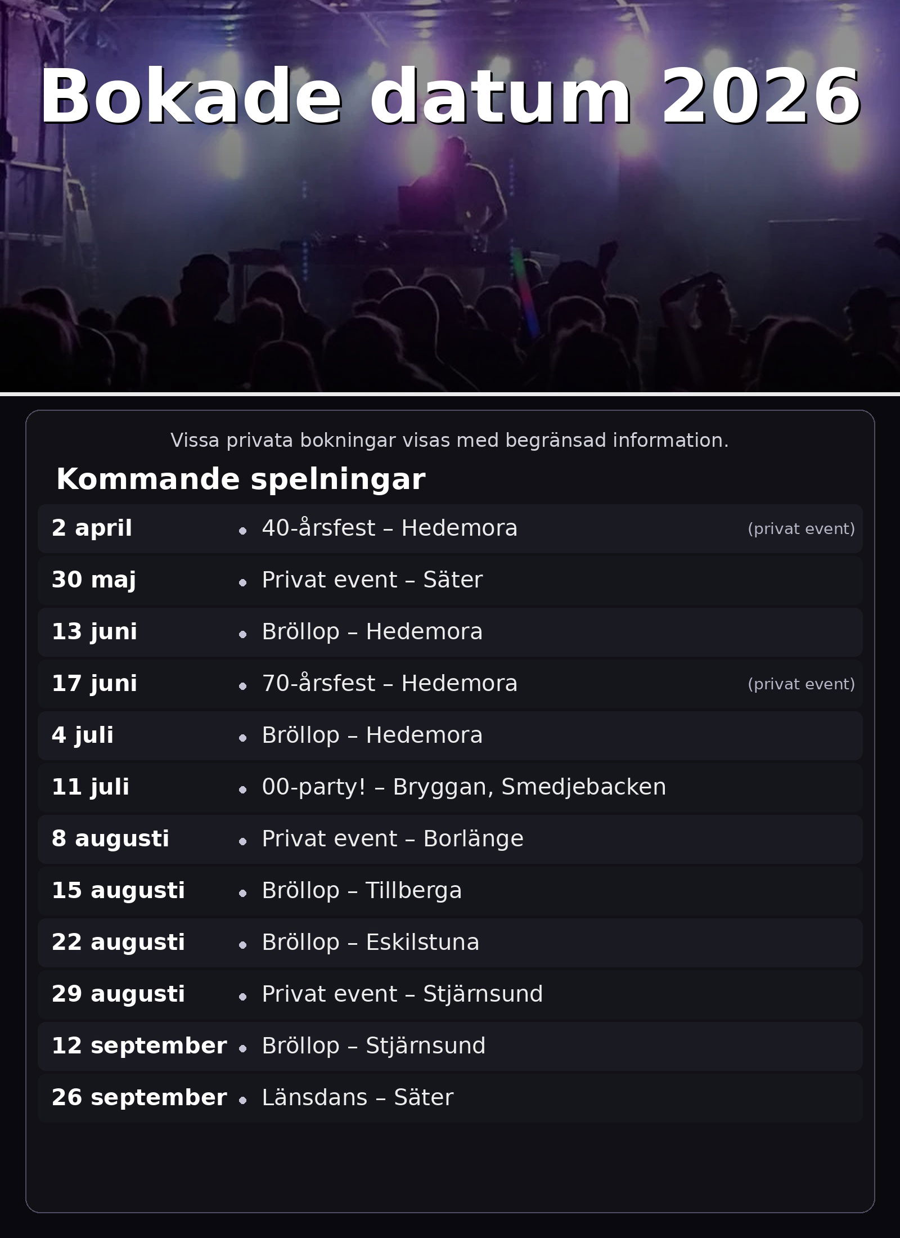Open the Bröllop – Tillberga event
Viewport: 900px width, 1238px height.
point(361,891)
